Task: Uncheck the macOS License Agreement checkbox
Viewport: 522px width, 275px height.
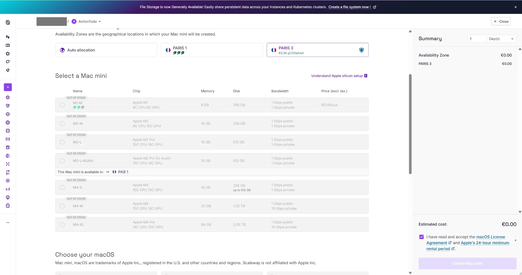Action: (422, 237)
